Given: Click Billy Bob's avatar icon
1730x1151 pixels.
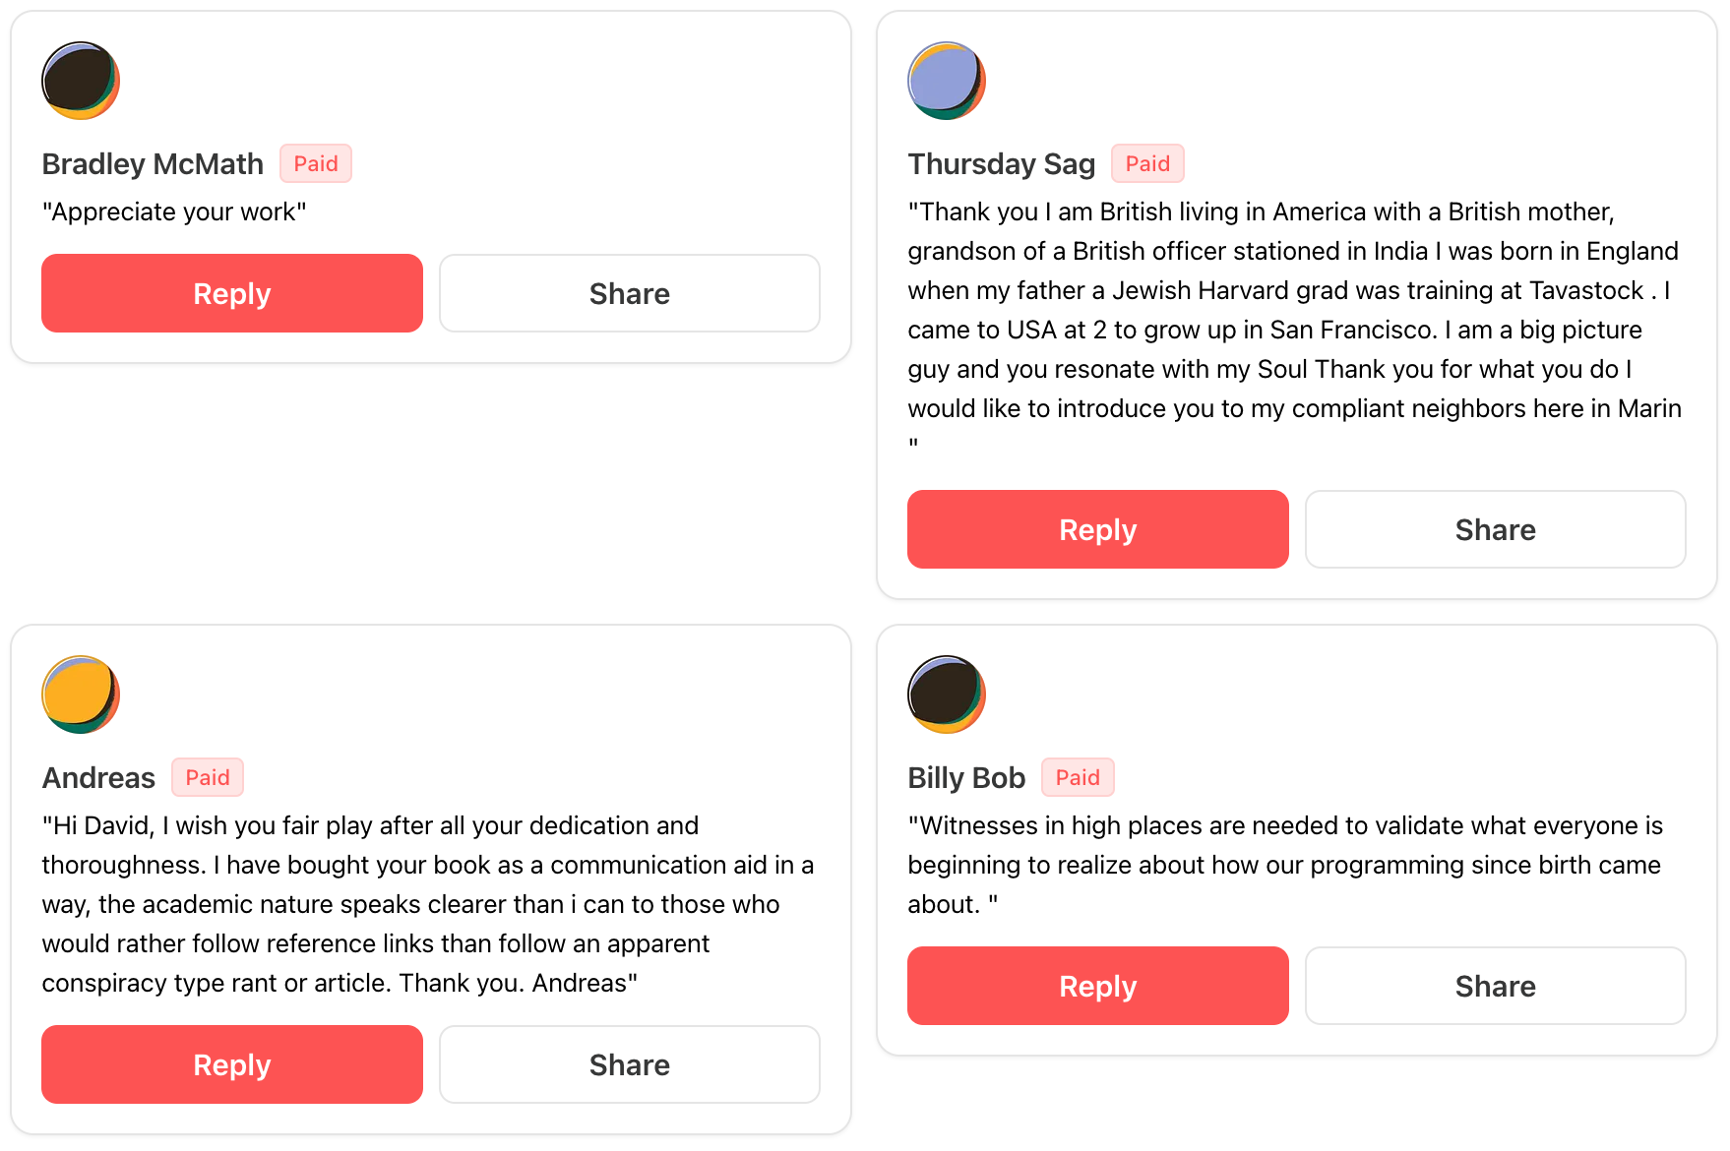Looking at the screenshot, I should tap(947, 695).
